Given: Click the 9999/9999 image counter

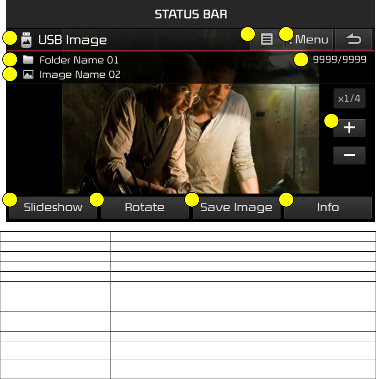Looking at the screenshot, I should pos(340,59).
